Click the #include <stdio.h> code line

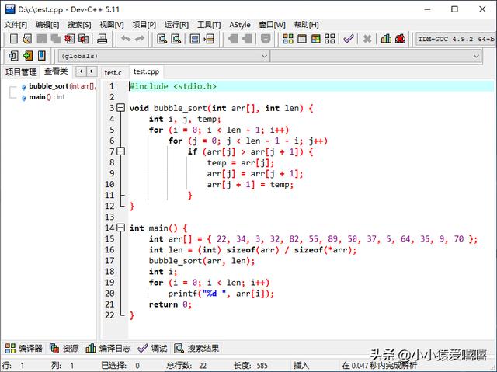click(x=173, y=86)
